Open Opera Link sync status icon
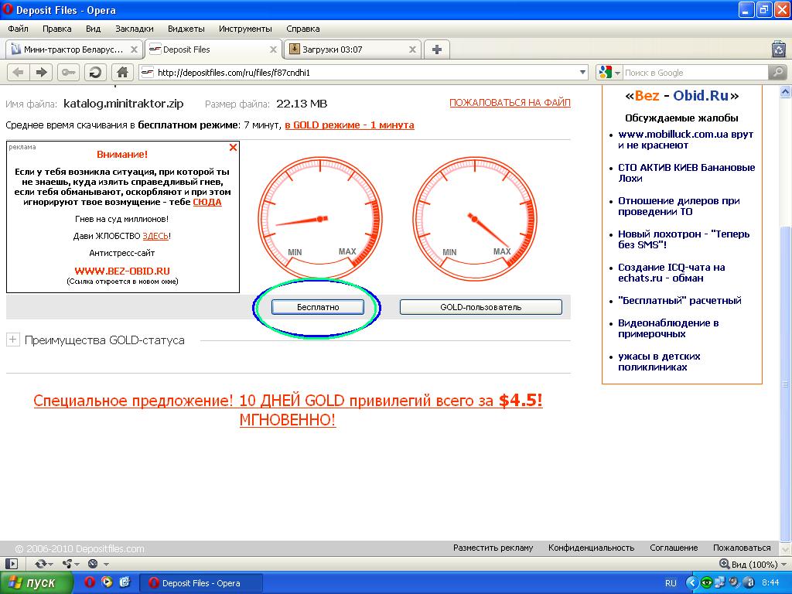This screenshot has height=594, width=792. click(43, 564)
